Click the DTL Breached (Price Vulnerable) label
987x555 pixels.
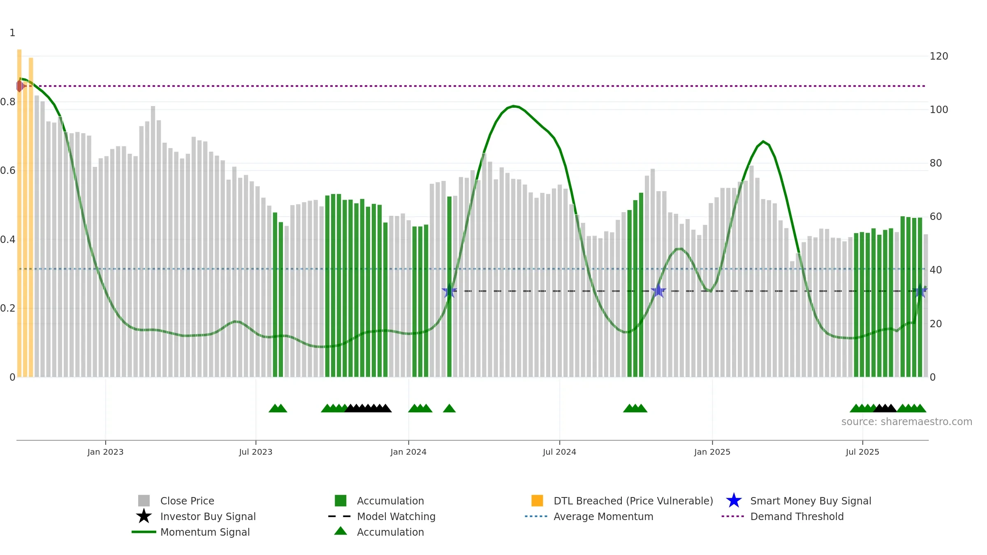(x=633, y=501)
